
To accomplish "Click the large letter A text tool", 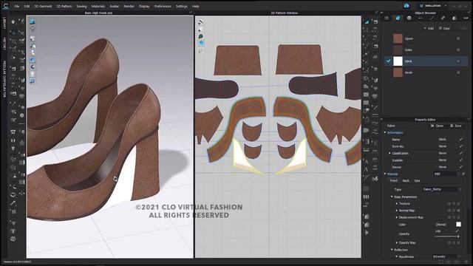I will coord(367,170).
